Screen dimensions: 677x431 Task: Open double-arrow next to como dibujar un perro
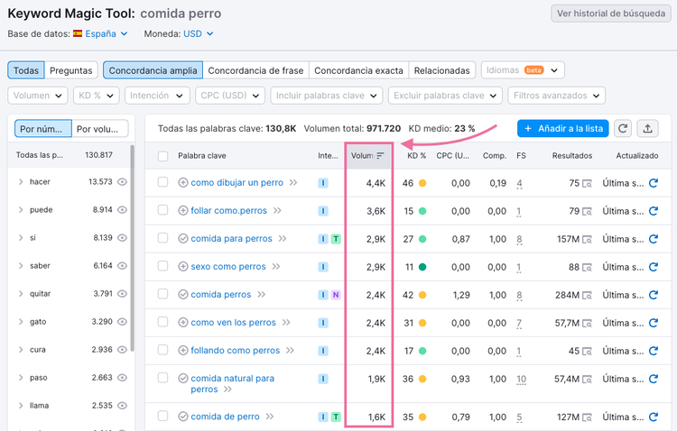[x=293, y=182]
